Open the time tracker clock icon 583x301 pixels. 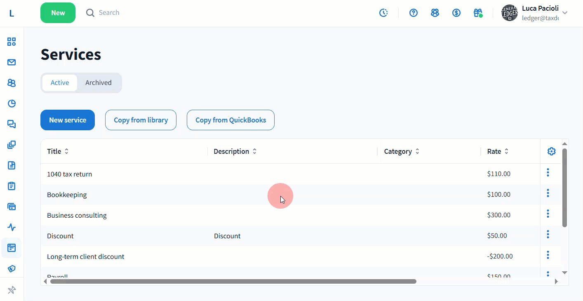[x=383, y=13]
